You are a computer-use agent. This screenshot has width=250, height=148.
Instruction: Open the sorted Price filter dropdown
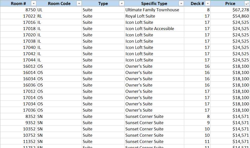(246, 3)
